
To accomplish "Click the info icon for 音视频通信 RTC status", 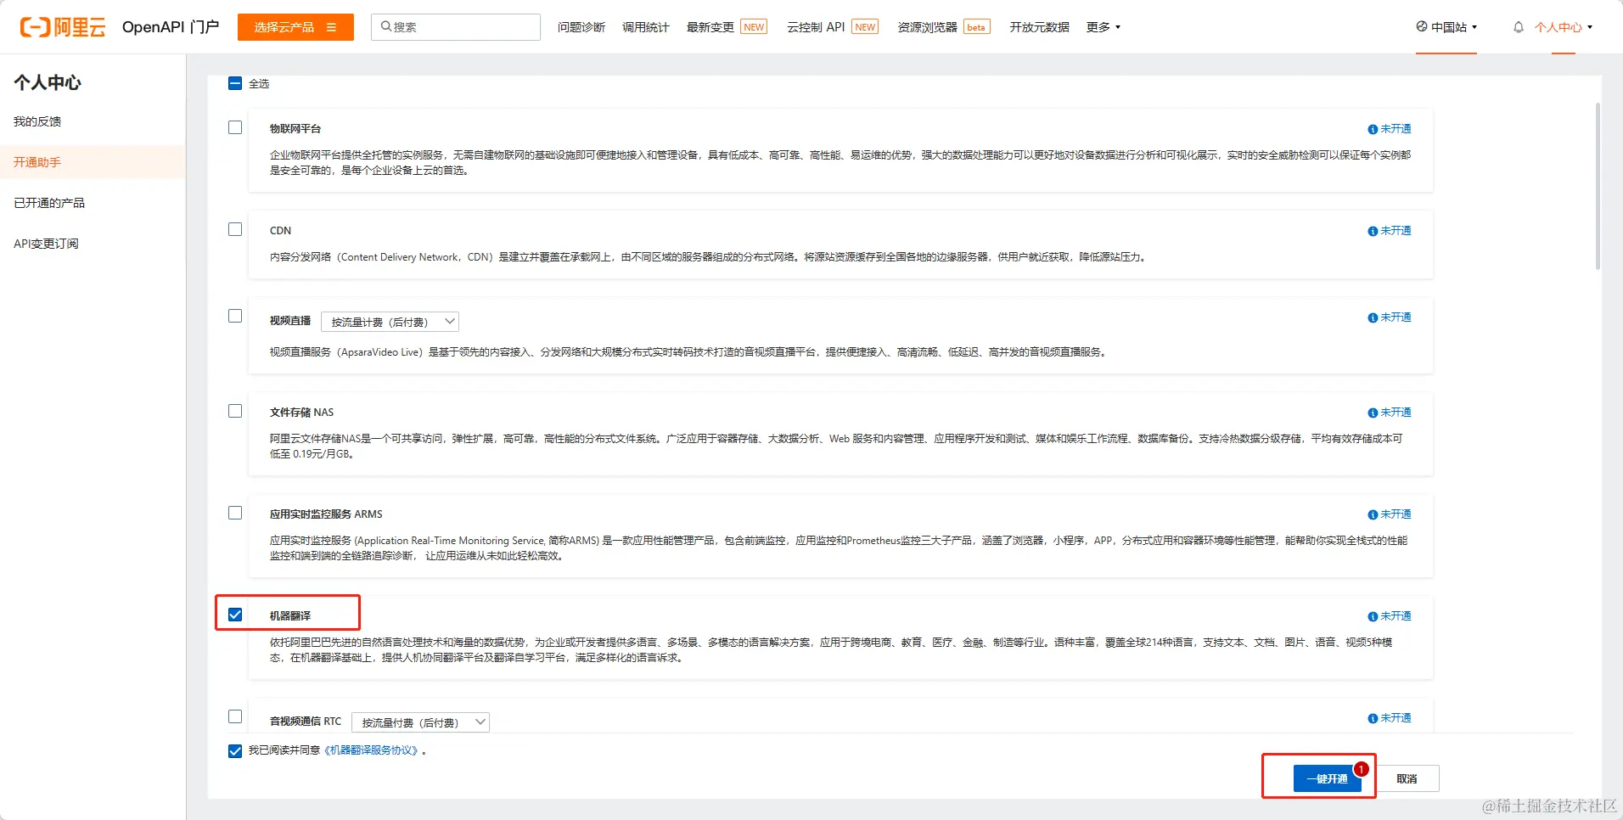I will 1373,718.
